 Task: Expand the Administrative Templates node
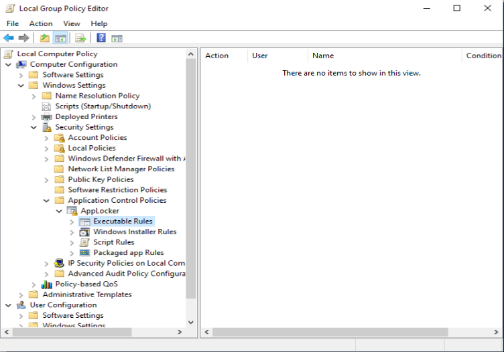point(21,295)
